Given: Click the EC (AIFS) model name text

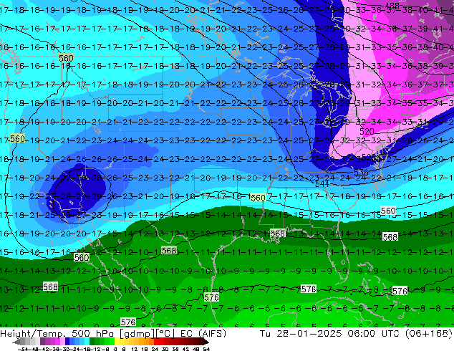Looking at the screenshot, I should [203, 334].
